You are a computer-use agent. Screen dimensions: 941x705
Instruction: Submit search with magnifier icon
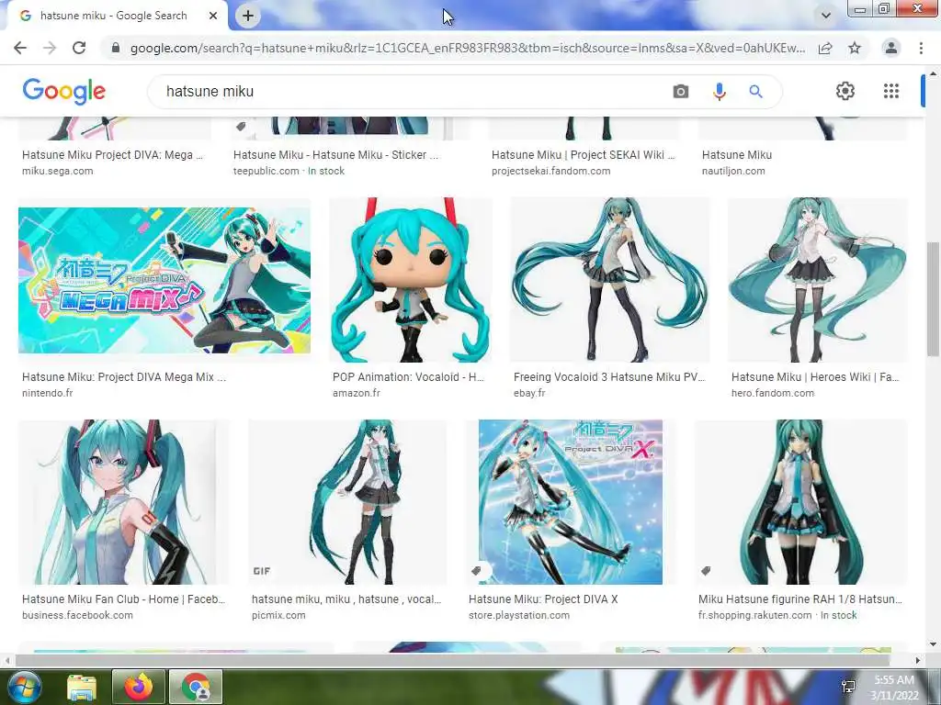coord(755,91)
